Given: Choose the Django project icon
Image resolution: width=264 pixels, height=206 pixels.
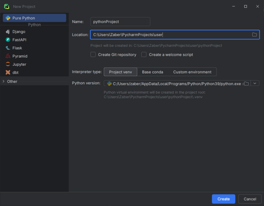Looking at the screenshot, I should (8, 32).
